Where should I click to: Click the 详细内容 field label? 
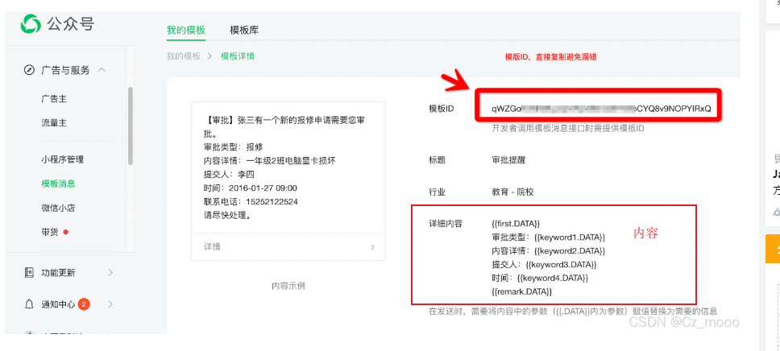[x=446, y=224]
